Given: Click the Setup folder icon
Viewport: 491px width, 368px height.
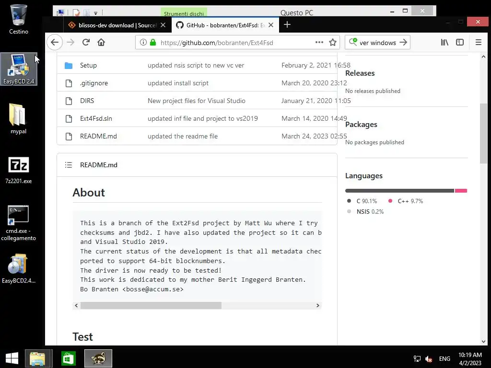Looking at the screenshot, I should [69, 65].
